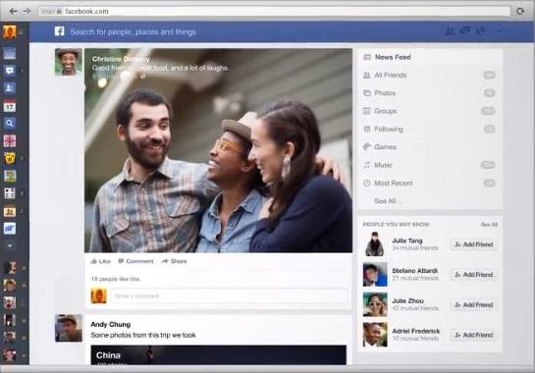535x373 pixels.
Task: Open your profile avatar in left sidebar
Action: pos(10,32)
